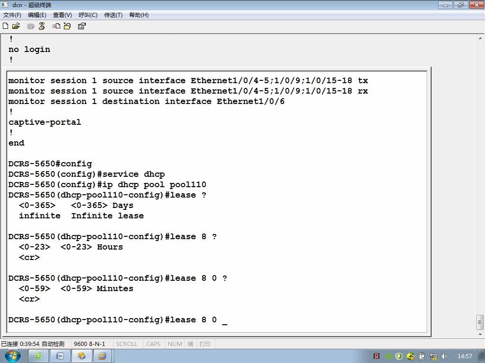Open the HyperTerminal taskbar button
Viewport: 485px width, 363px height.
pos(81,356)
